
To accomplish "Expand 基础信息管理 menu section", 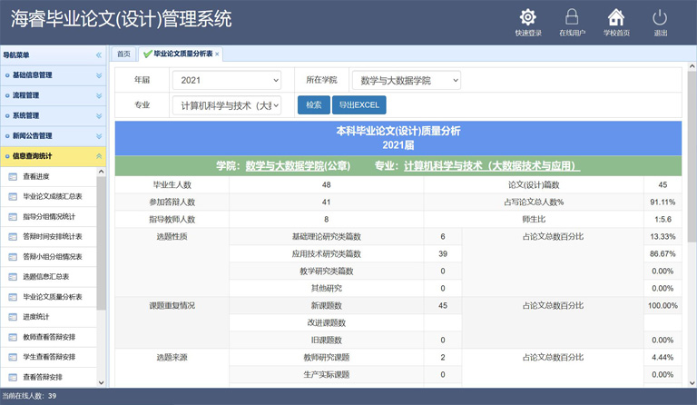I will (53, 74).
